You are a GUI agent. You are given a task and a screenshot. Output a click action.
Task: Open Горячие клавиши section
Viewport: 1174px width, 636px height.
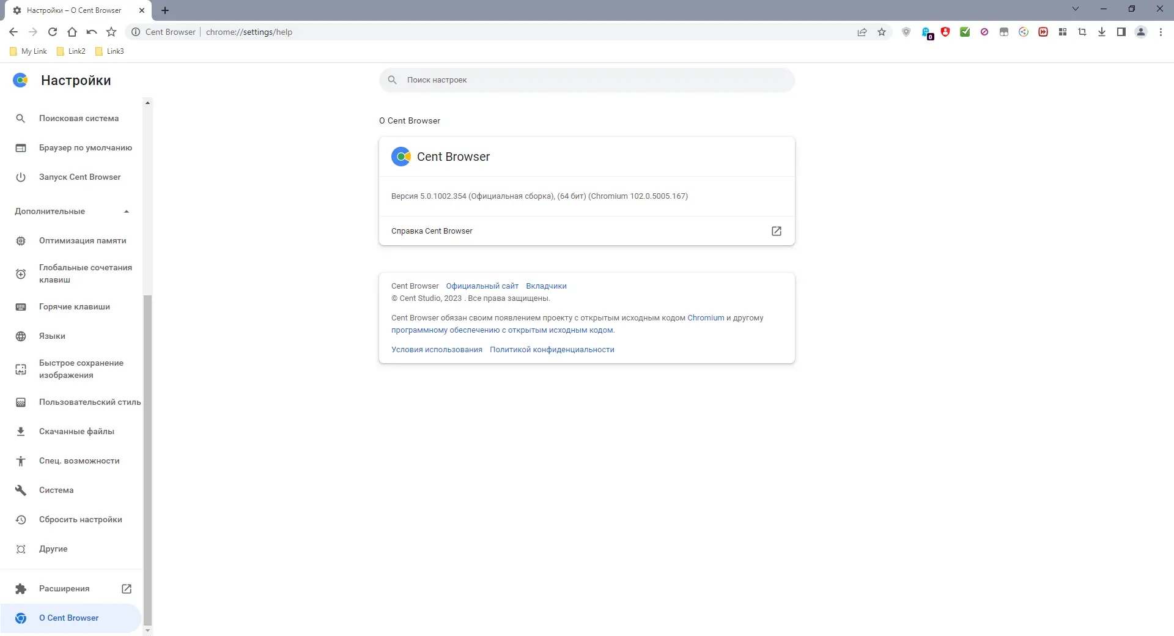[71, 307]
